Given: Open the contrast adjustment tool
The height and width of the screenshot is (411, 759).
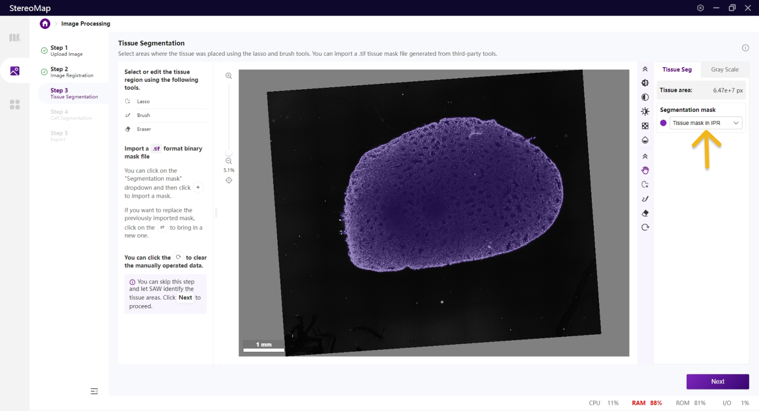Looking at the screenshot, I should (645, 97).
